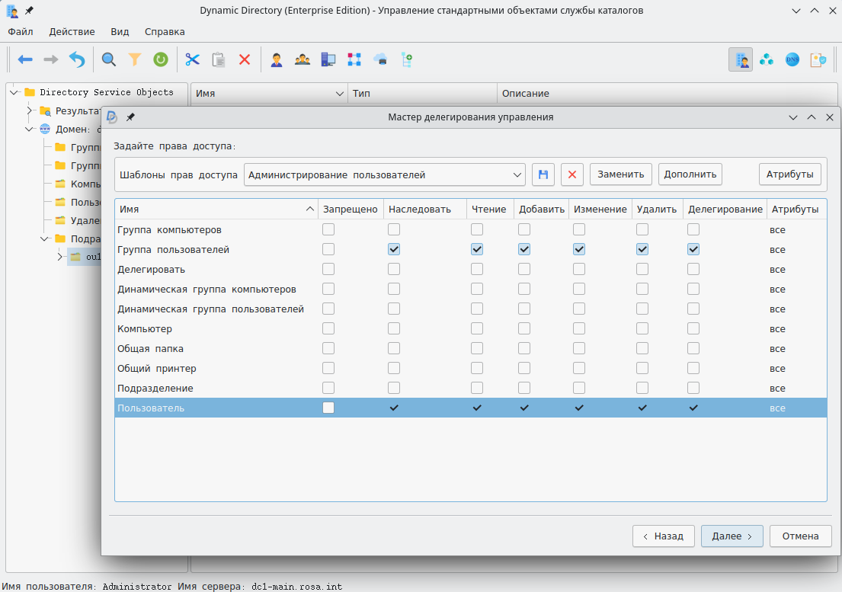
Task: Click the Далее button
Action: pos(732,536)
